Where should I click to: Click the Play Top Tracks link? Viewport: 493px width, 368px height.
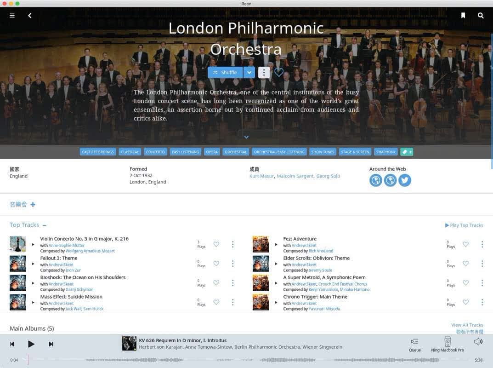[464, 225]
